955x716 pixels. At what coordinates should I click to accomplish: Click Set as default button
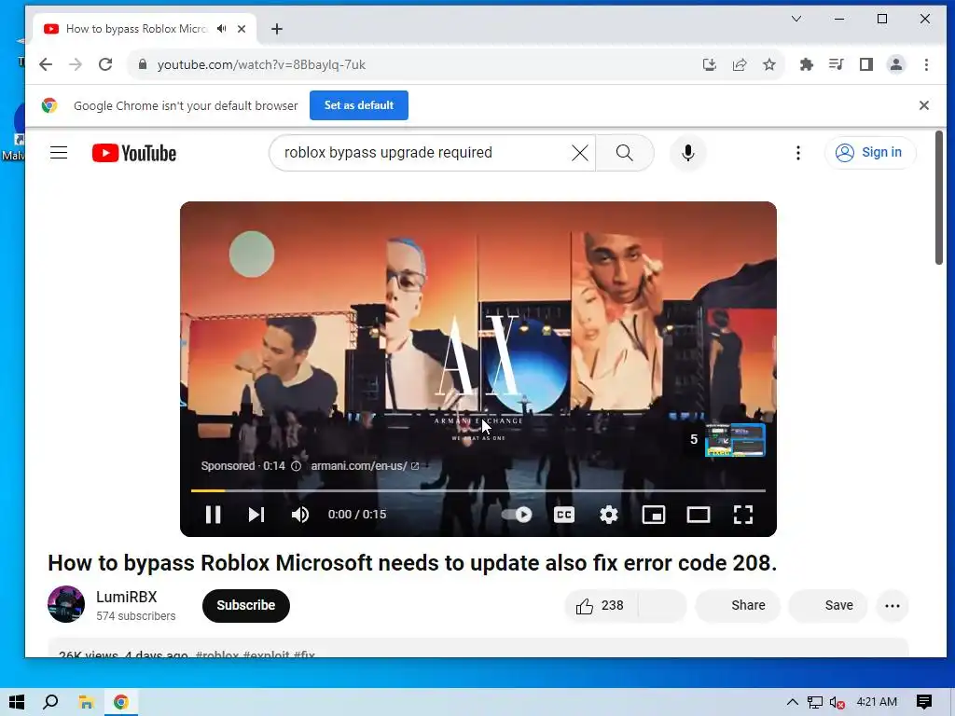(359, 105)
